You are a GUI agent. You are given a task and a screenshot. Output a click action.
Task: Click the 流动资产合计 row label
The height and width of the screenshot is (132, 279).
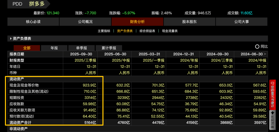click(20, 123)
